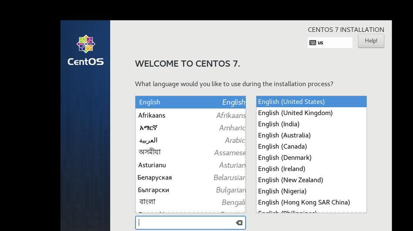Choose English (Australia) locale

point(311,135)
